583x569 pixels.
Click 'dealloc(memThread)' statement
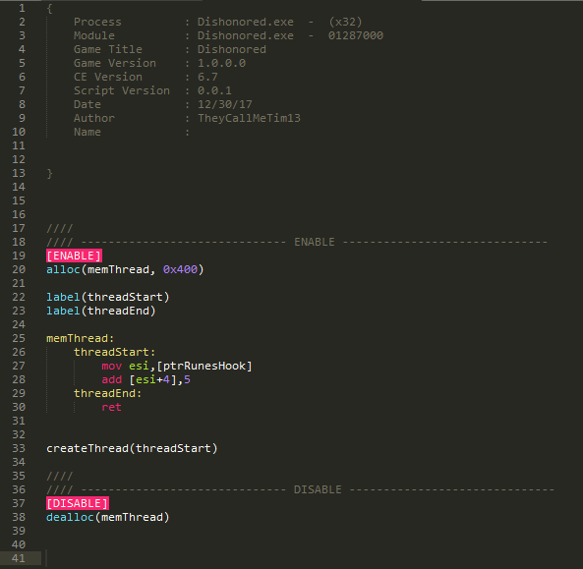click(x=108, y=517)
